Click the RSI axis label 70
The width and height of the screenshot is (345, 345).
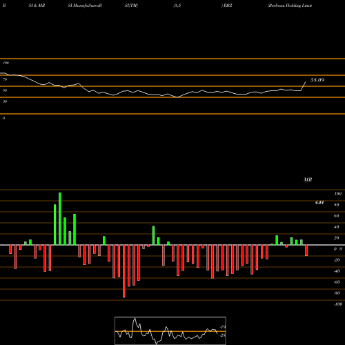(5, 79)
